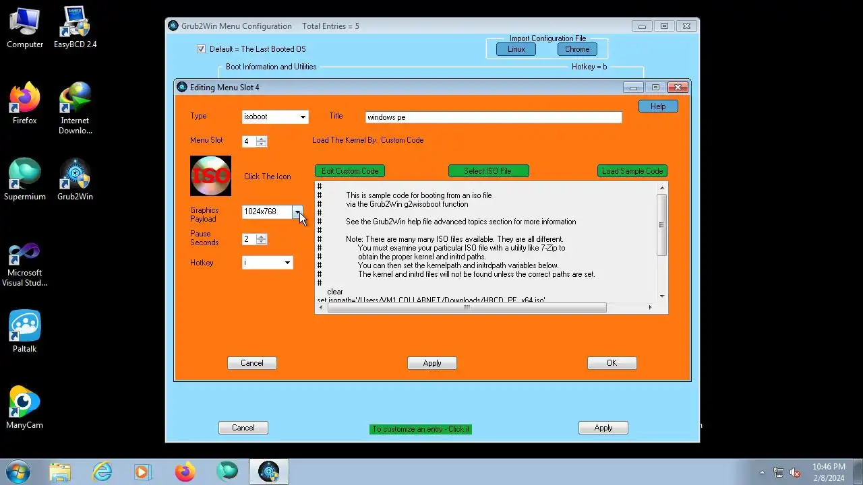Image resolution: width=863 pixels, height=485 pixels.
Task: Open Computer desktop icon
Action: point(25,28)
